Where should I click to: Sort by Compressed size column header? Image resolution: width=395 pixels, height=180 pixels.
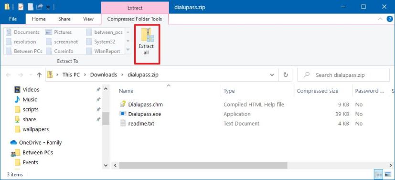click(x=318, y=91)
